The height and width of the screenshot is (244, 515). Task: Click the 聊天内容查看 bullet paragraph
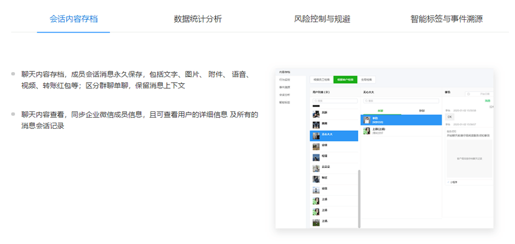tap(139, 120)
